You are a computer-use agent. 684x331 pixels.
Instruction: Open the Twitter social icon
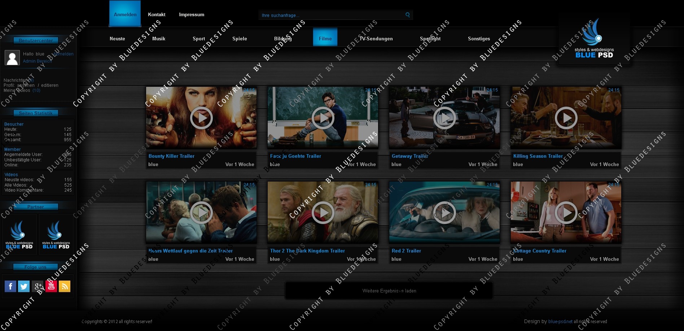tap(24, 286)
